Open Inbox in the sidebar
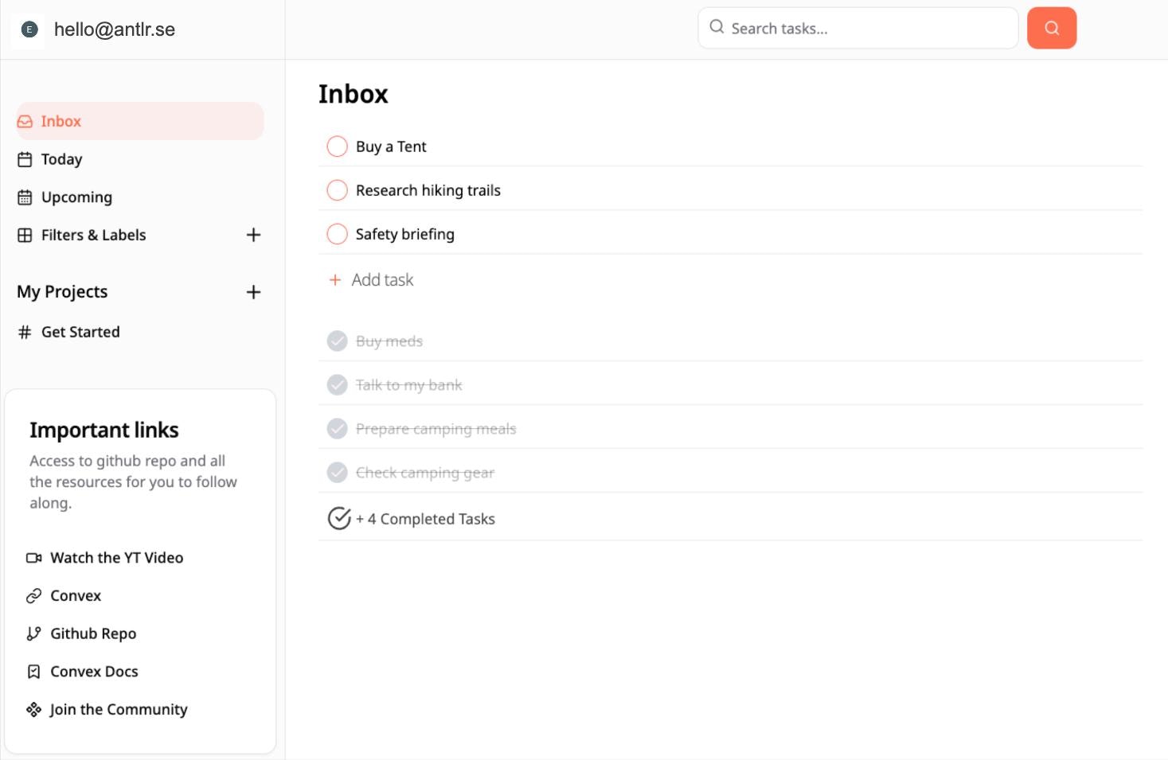The width and height of the screenshot is (1168, 760). 140,121
